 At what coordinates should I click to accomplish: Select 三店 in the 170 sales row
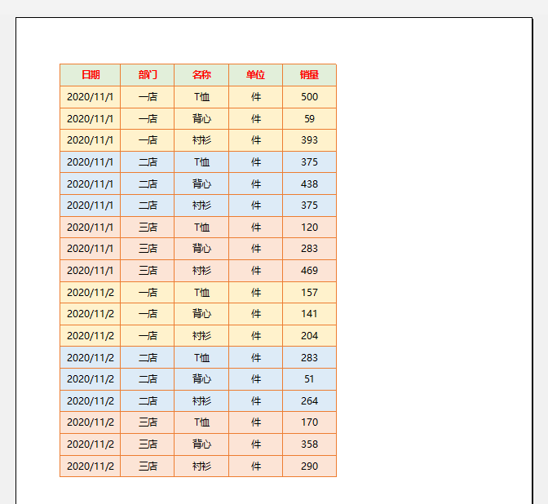(x=147, y=422)
